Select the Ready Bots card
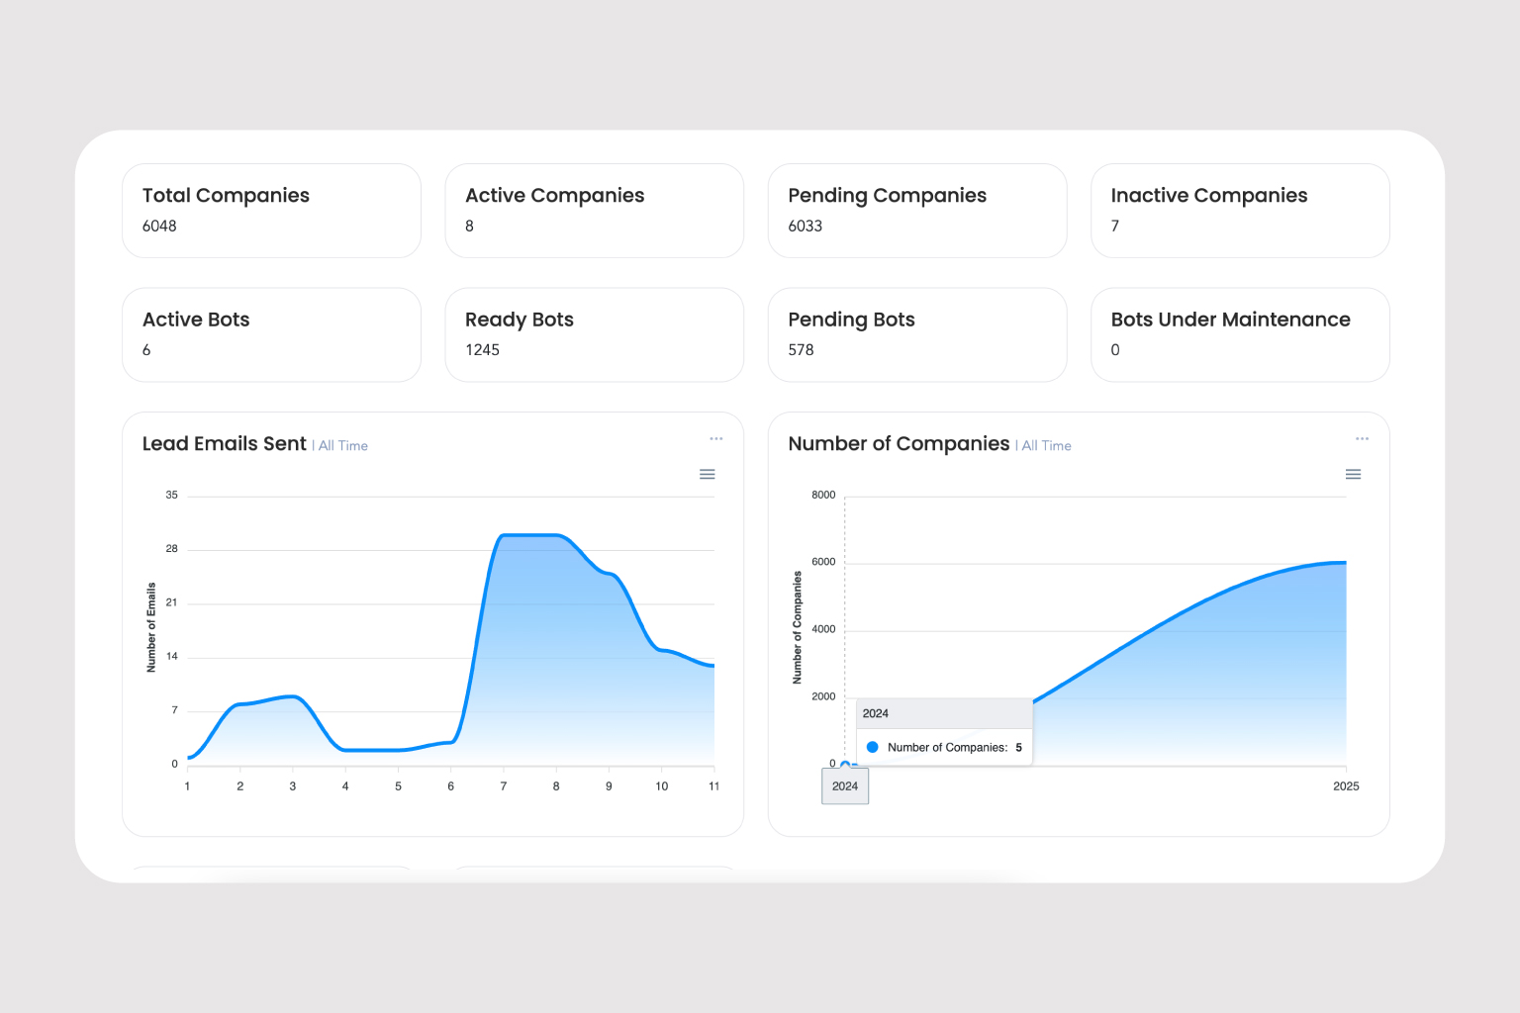 tap(594, 334)
